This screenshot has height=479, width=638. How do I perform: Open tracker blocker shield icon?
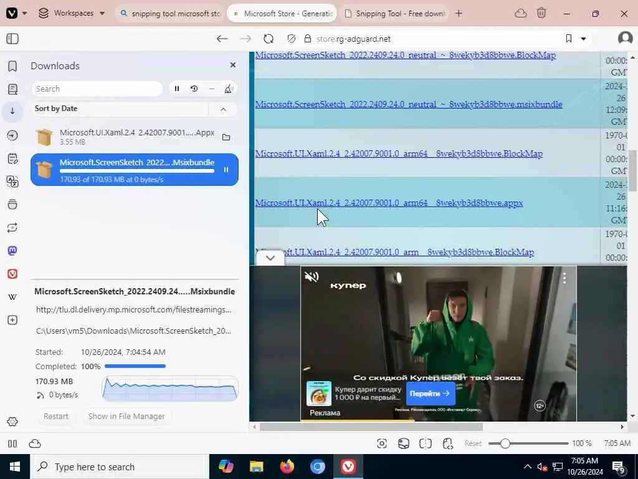[x=291, y=39]
